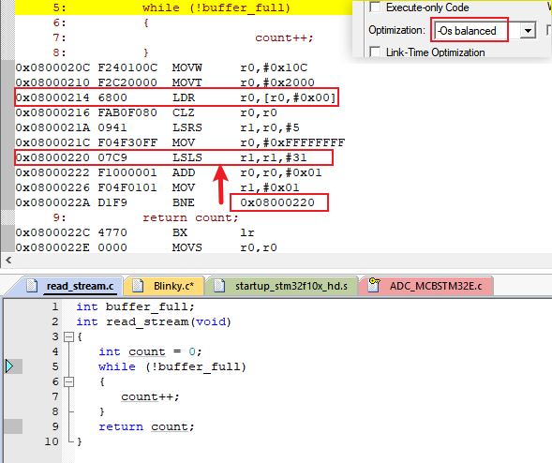Click the BNE target address 0x08000220
The image size is (552, 463).
[x=277, y=202]
